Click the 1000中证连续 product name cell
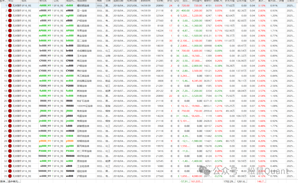Viewport: 298px width, 183px height. click(84, 106)
